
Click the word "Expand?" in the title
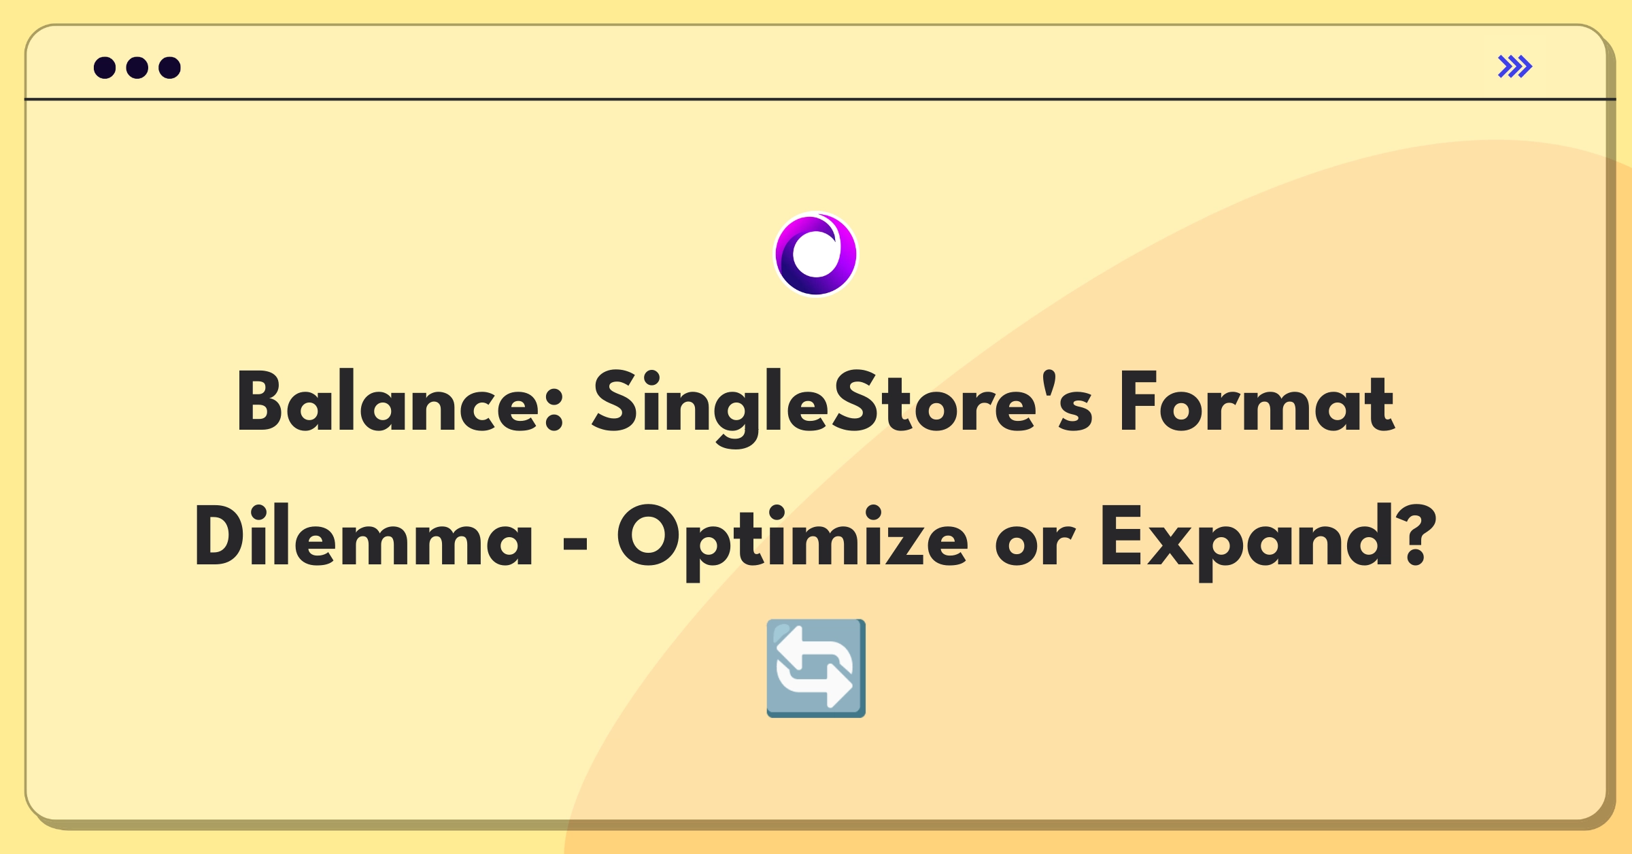1268,542
